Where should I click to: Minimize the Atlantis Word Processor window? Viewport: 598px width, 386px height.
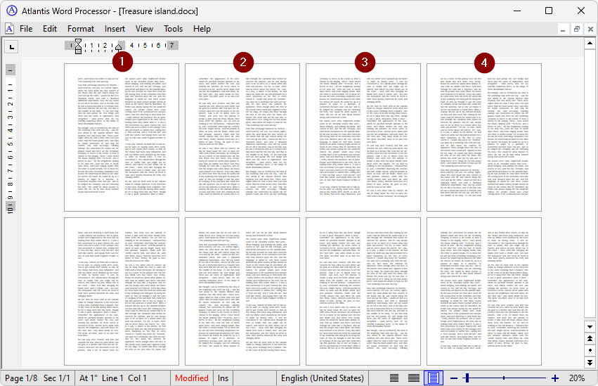tap(517, 11)
